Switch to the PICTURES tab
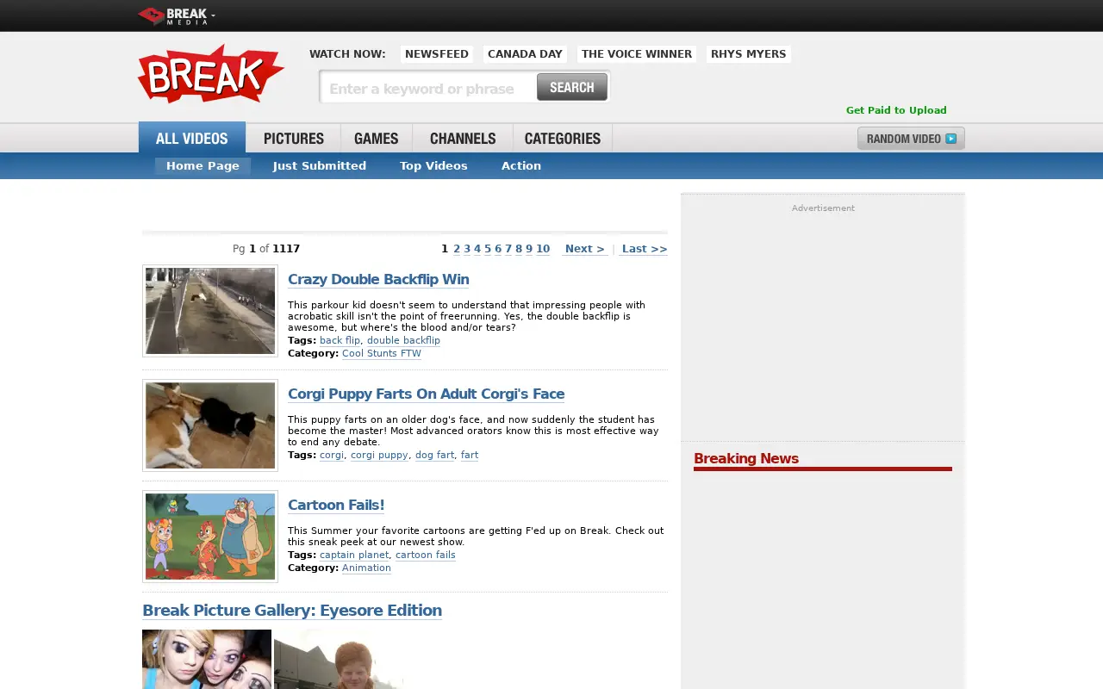The height and width of the screenshot is (689, 1103). [294, 138]
